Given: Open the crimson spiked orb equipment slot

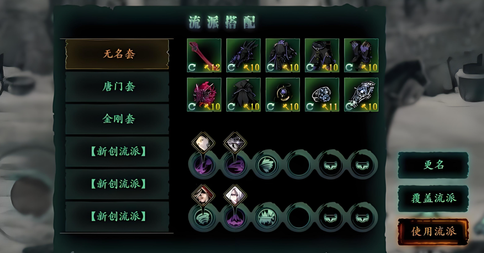Looking at the screenshot, I should point(204,95).
